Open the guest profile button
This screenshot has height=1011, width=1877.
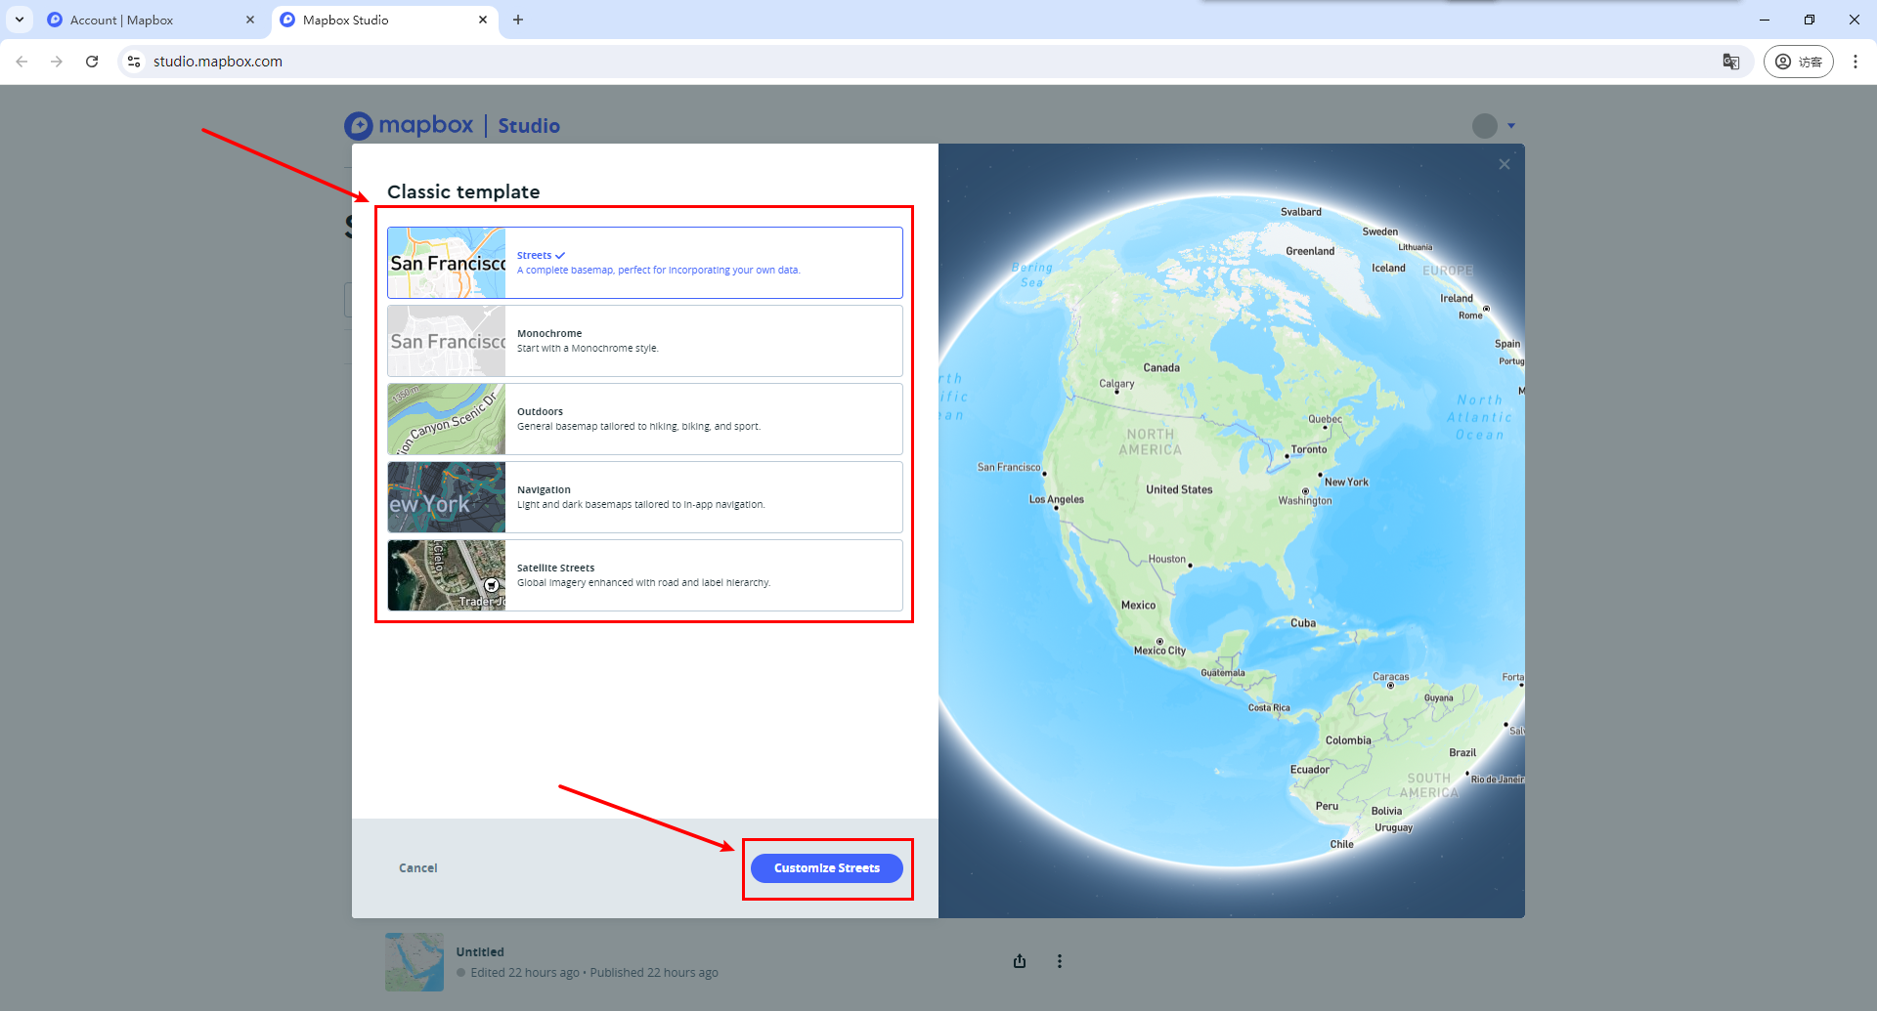click(1799, 62)
